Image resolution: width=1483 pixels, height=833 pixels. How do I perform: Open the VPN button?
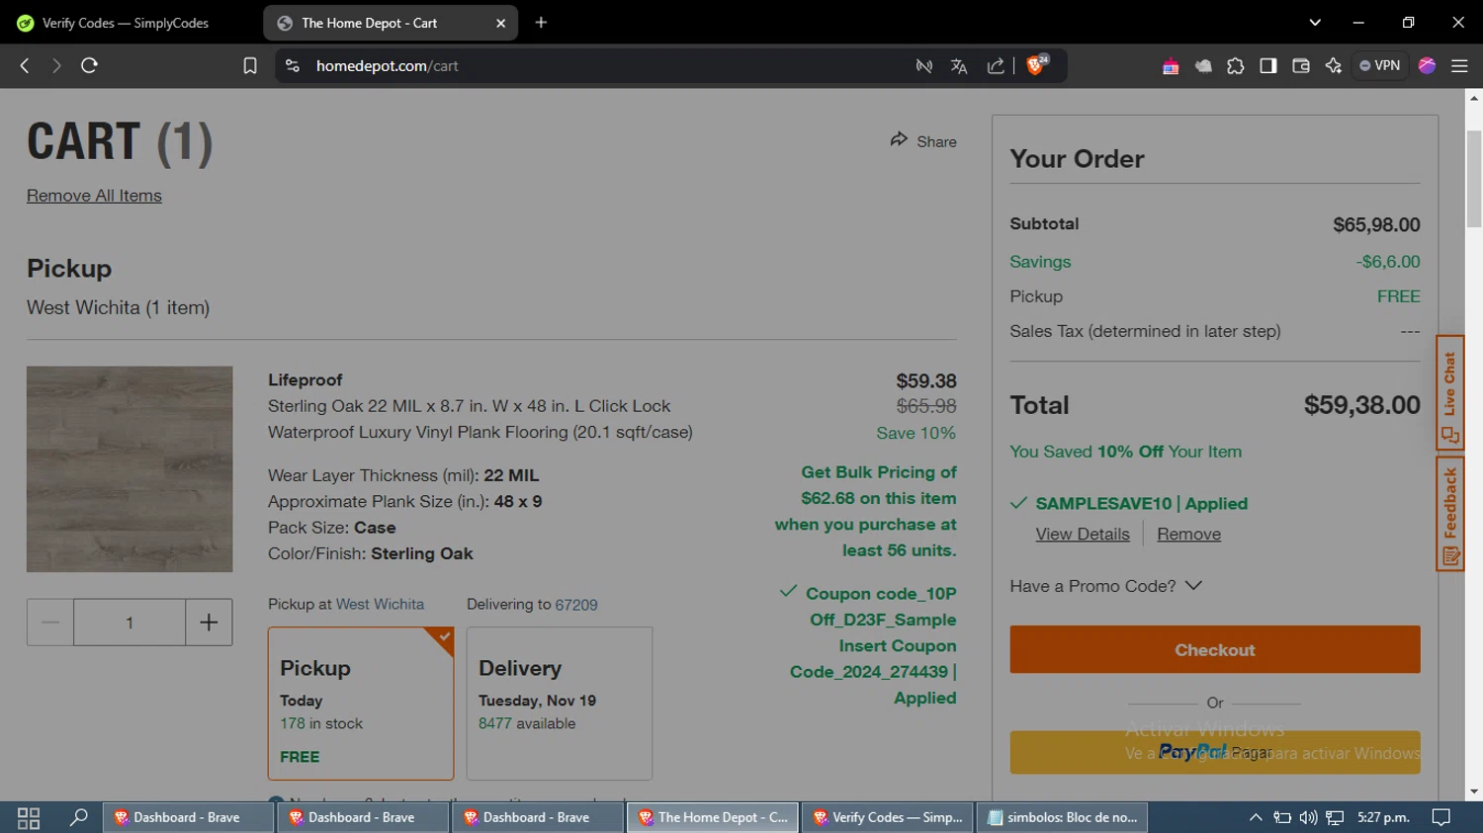[x=1380, y=66]
